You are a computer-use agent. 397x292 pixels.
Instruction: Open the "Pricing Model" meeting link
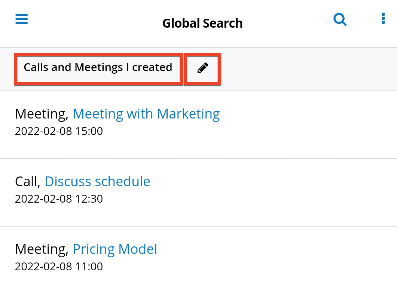coord(115,249)
